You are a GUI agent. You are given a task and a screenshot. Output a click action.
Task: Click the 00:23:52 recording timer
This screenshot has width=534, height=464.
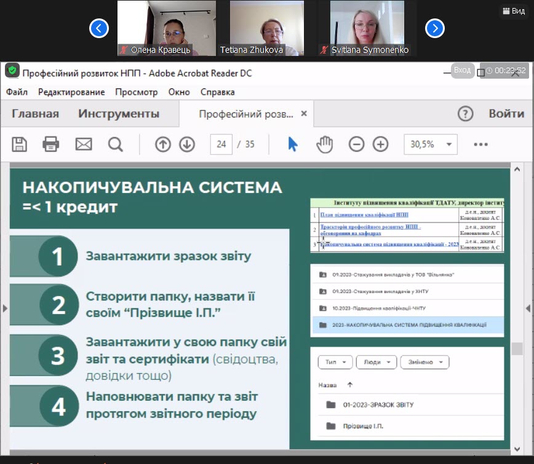click(505, 71)
